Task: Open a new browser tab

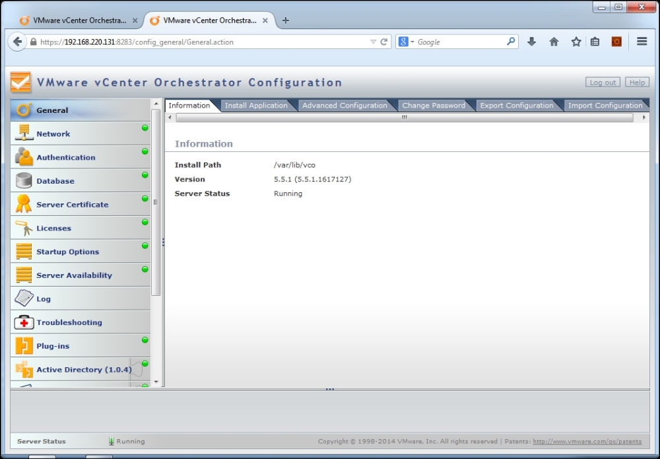Action: point(285,20)
